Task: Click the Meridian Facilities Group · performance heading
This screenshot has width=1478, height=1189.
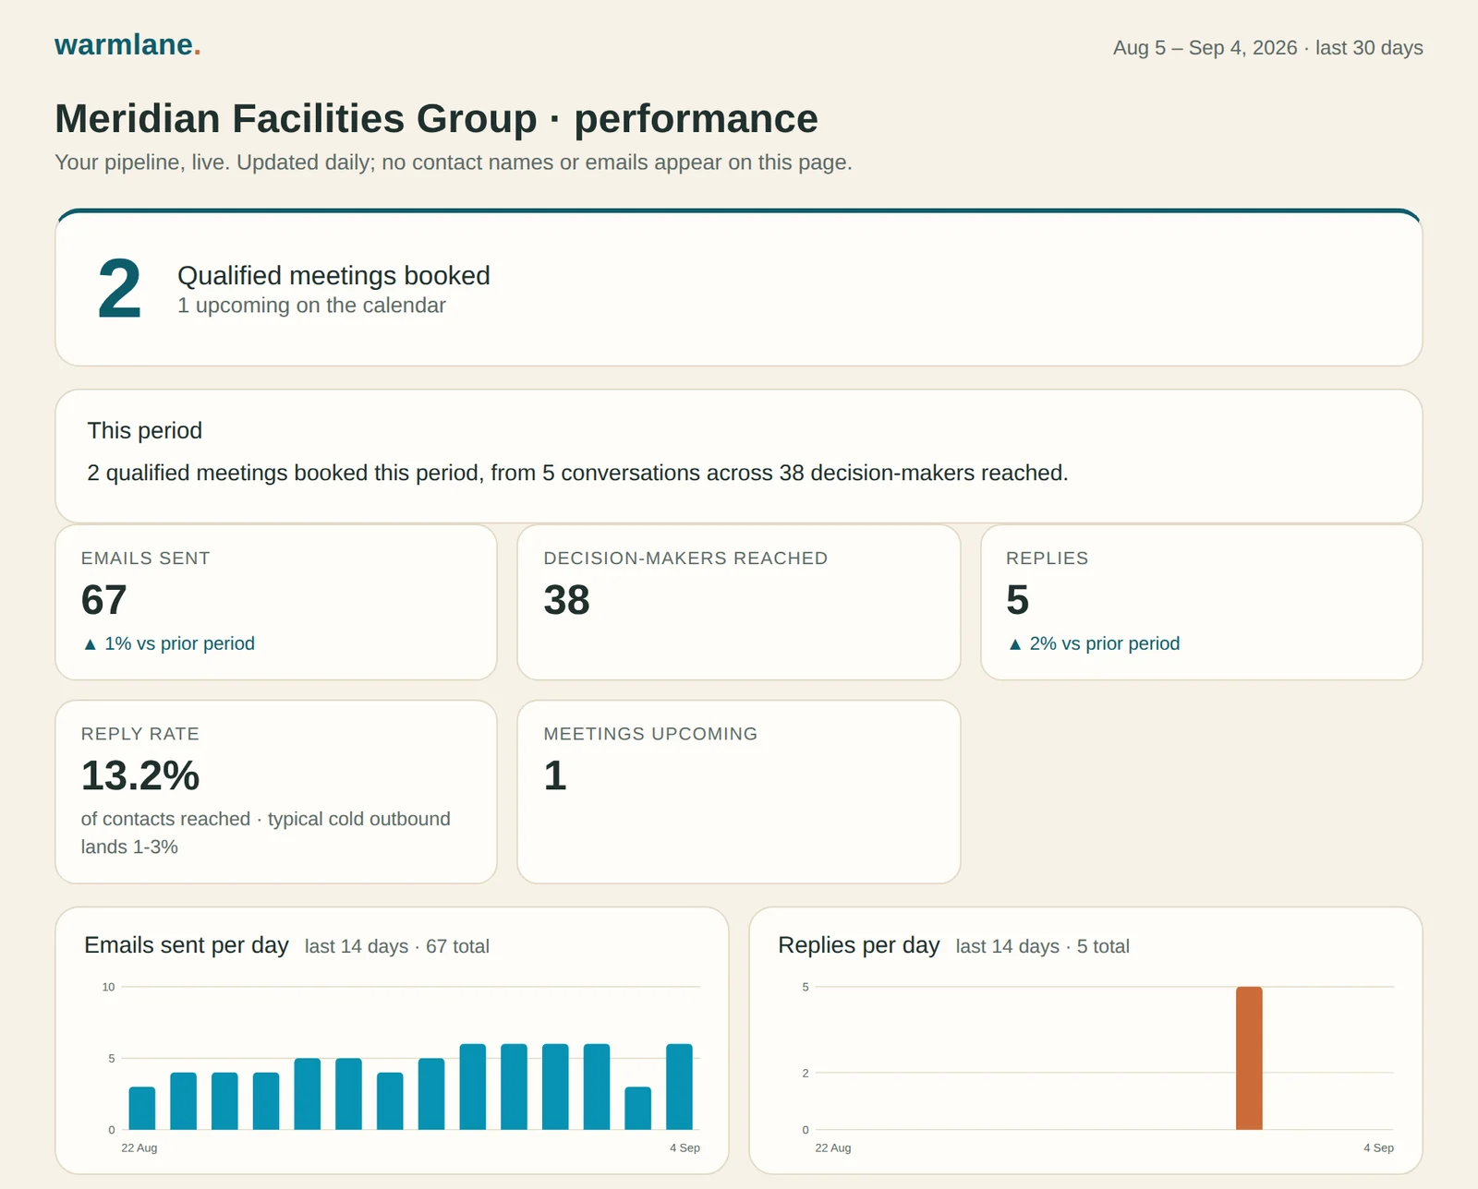Action: click(x=436, y=118)
